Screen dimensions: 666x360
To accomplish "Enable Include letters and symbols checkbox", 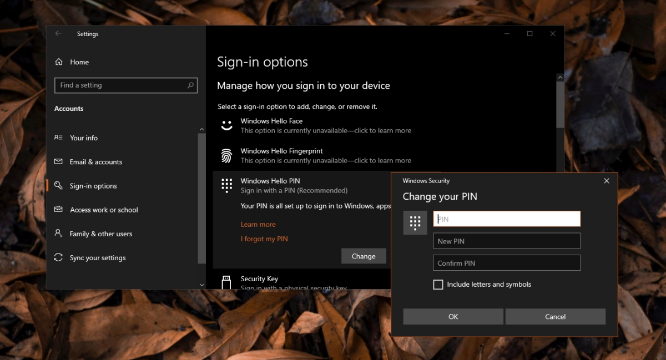I will point(438,285).
